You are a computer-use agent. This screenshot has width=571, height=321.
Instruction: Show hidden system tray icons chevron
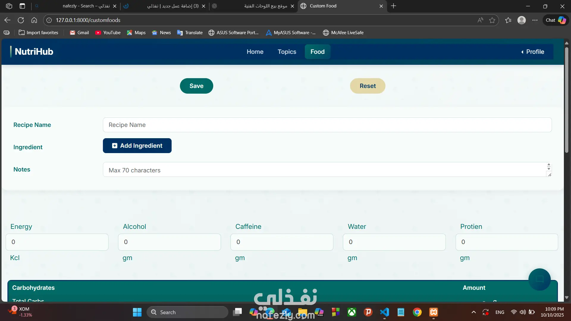tap(474, 312)
